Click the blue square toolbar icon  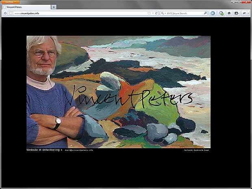[x=213, y=13]
